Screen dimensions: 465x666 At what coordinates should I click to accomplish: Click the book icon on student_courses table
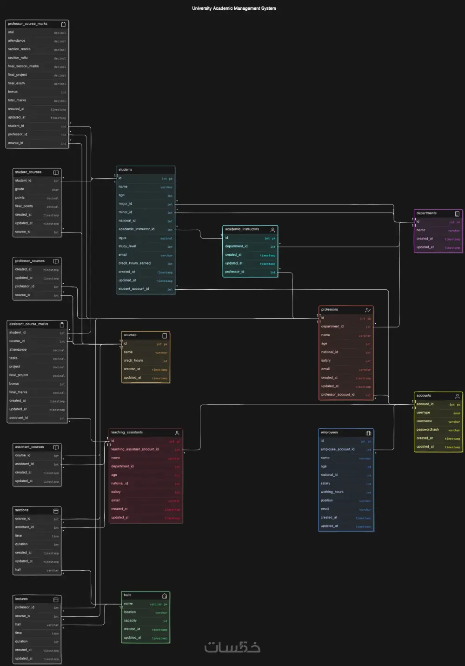[56, 173]
